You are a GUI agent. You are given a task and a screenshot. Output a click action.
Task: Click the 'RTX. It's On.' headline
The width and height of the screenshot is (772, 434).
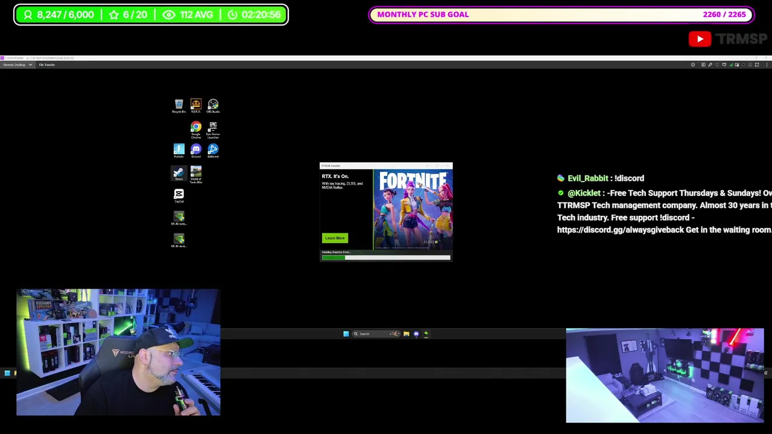[335, 176]
